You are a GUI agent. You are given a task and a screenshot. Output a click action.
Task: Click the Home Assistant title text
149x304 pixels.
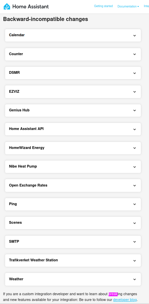click(x=30, y=6)
